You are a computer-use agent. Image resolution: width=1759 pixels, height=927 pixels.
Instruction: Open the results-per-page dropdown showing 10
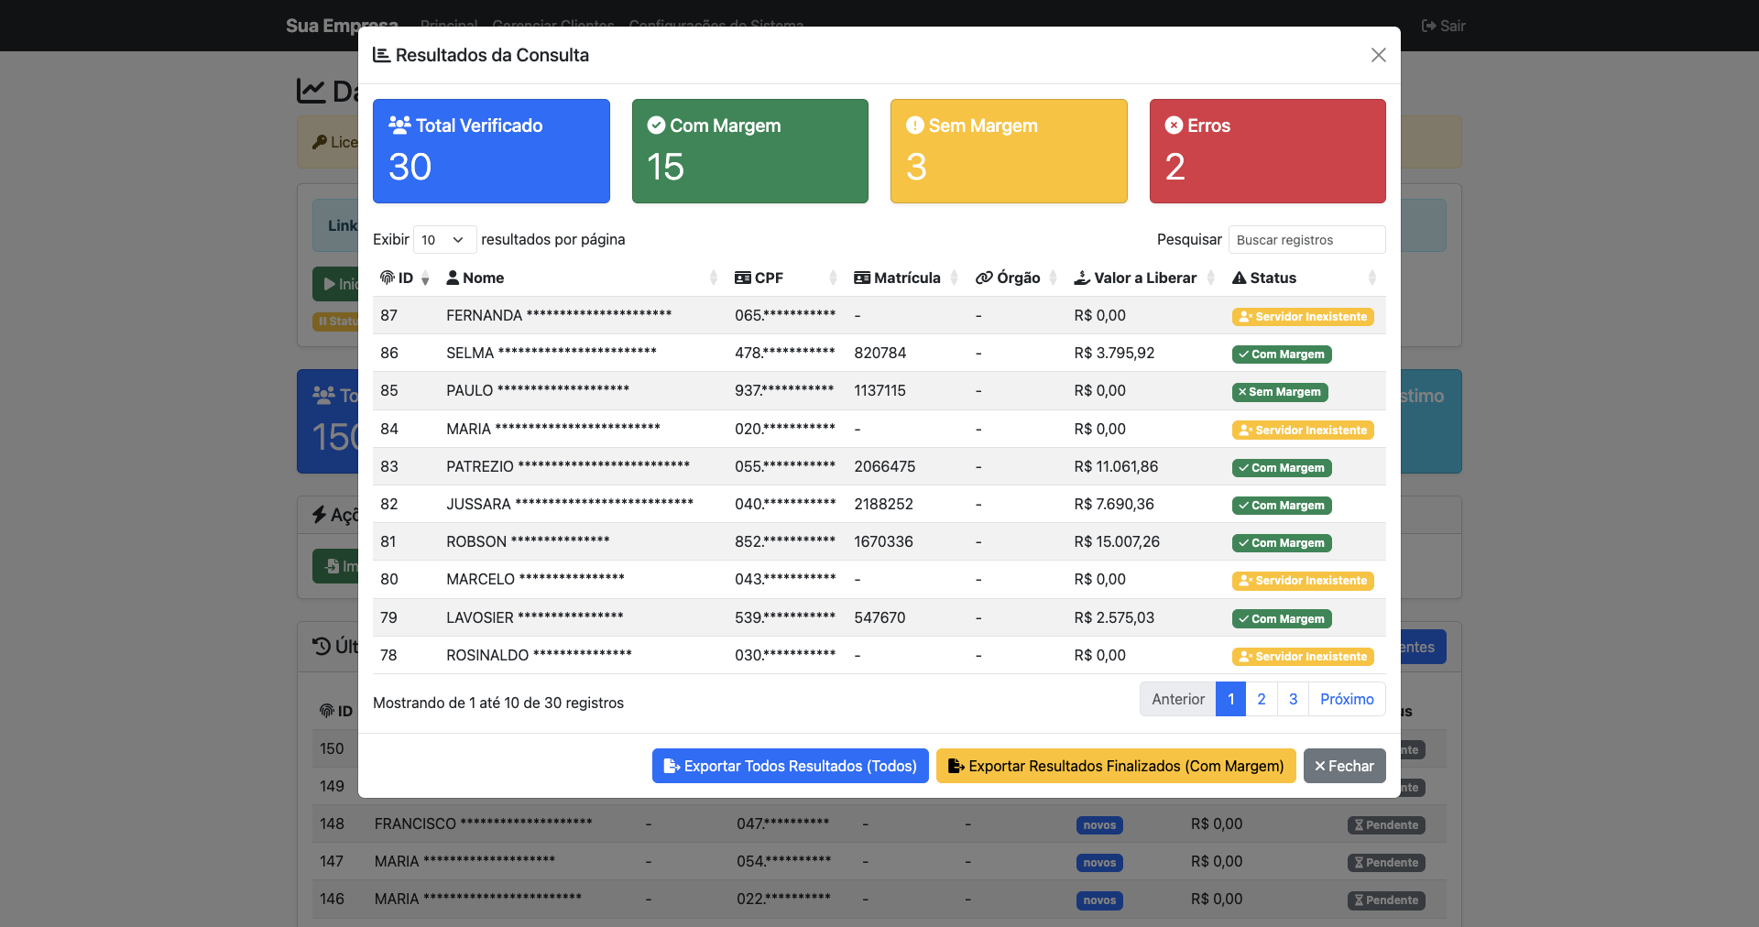[444, 240]
